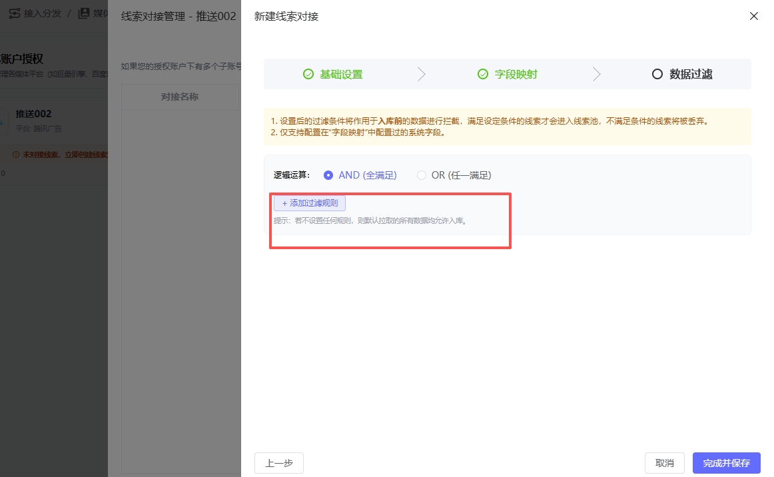Image resolution: width=774 pixels, height=477 pixels.
Task: Click the green check icon beside 基础设置
Action: click(308, 74)
